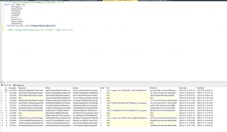Click MessageId cell 122742939
Image resolution: width=227 pixels, height=132 pixels.
coord(13,110)
